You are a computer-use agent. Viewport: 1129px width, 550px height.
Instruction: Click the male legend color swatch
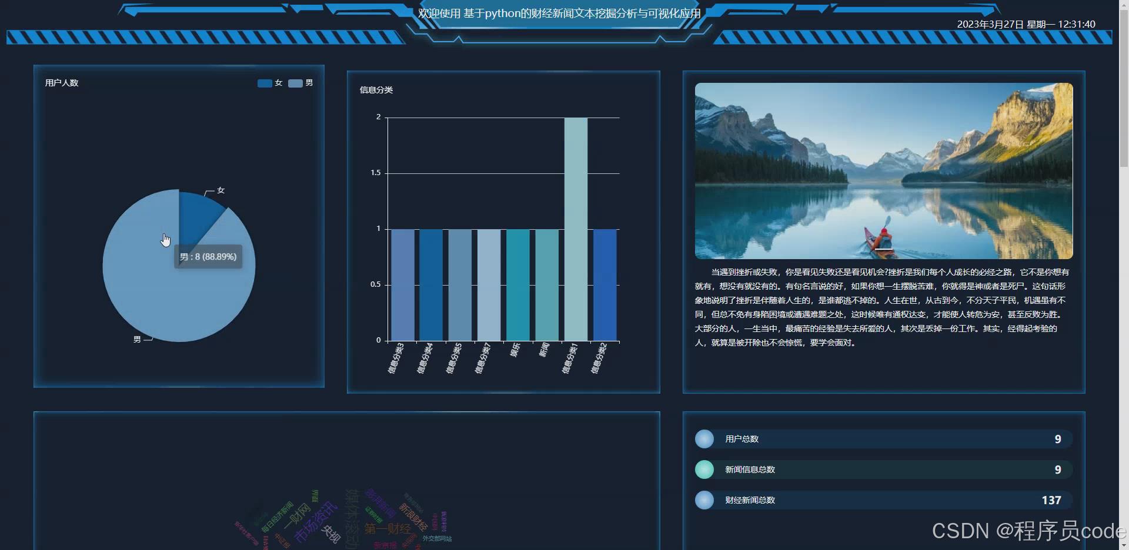pos(294,83)
